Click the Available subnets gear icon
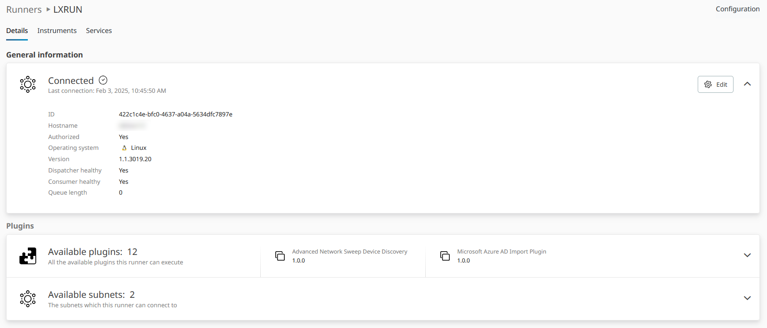The width and height of the screenshot is (767, 328). pyautogui.click(x=28, y=299)
